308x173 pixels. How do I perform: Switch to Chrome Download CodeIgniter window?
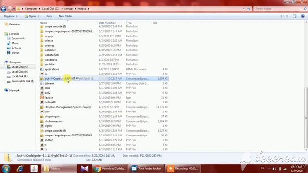[110, 169]
